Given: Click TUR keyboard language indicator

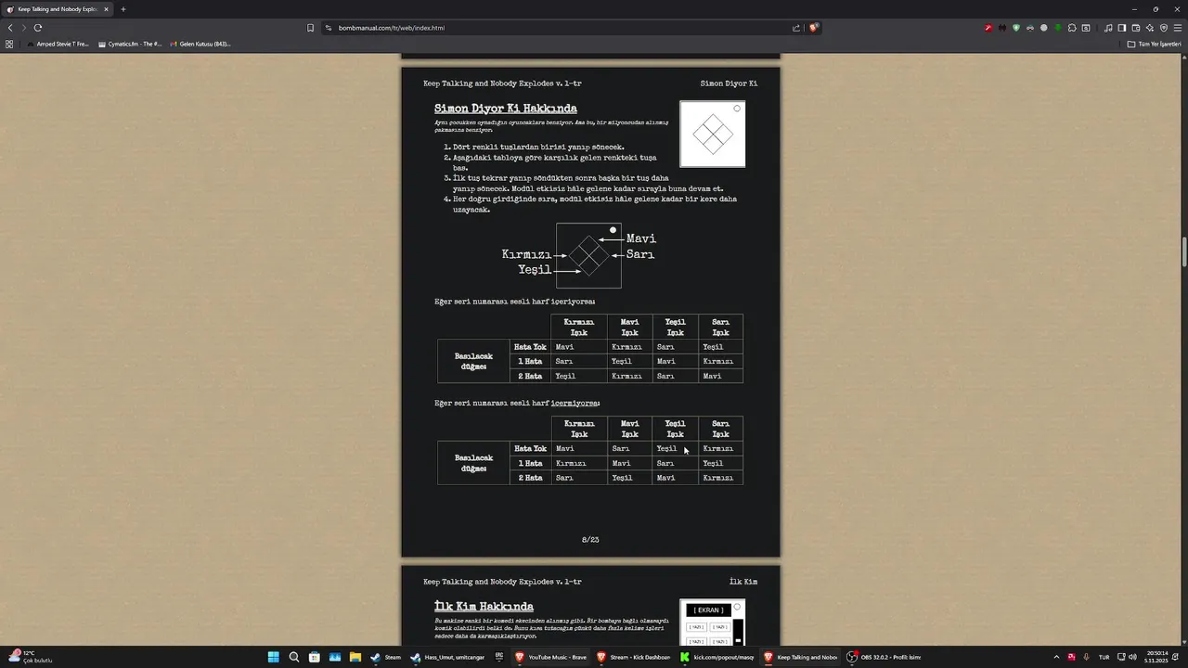Looking at the screenshot, I should (1104, 657).
